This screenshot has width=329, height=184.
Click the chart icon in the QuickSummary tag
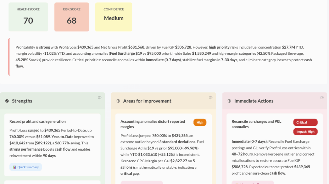[14, 167]
